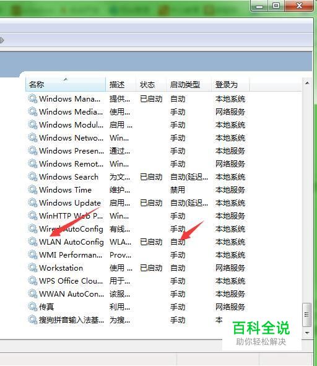Click the gear icon beside Wired AutoConfig
317x366 pixels.
[x=33, y=229]
